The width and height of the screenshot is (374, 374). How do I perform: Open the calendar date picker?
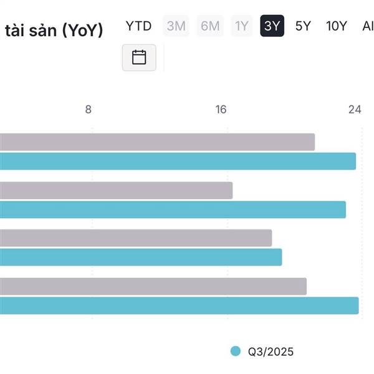139,57
